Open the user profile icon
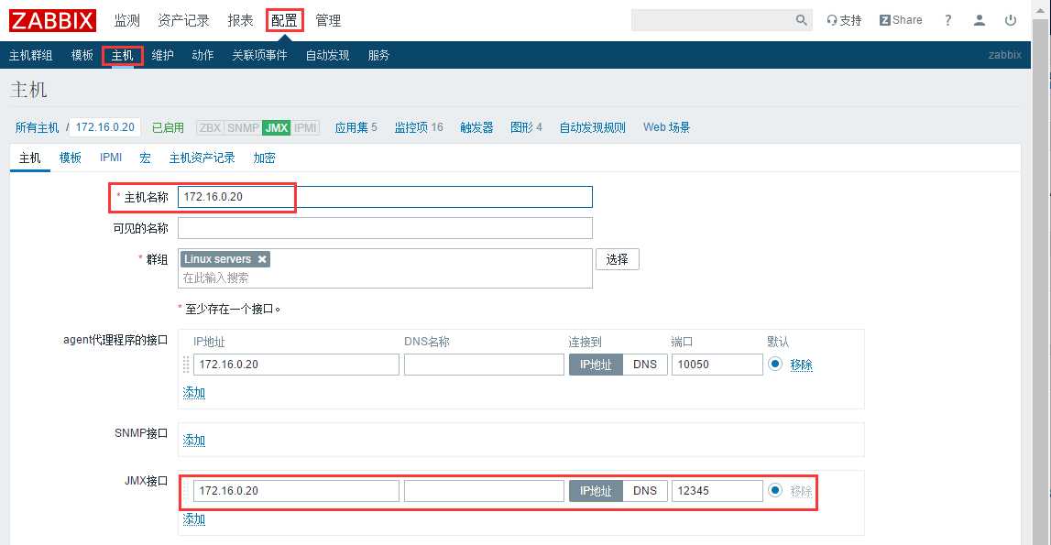Image resolution: width=1051 pixels, height=545 pixels. (980, 20)
